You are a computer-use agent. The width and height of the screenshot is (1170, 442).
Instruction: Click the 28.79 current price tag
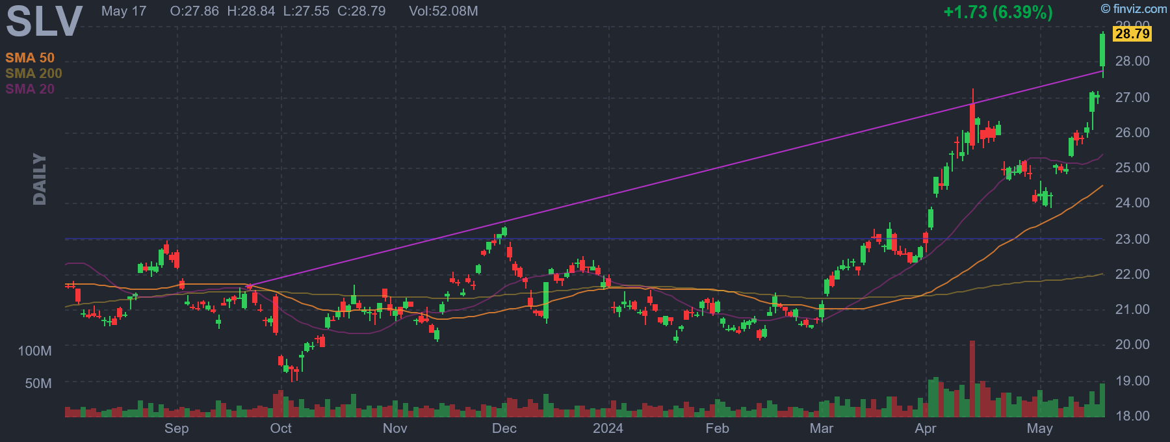tap(1132, 34)
